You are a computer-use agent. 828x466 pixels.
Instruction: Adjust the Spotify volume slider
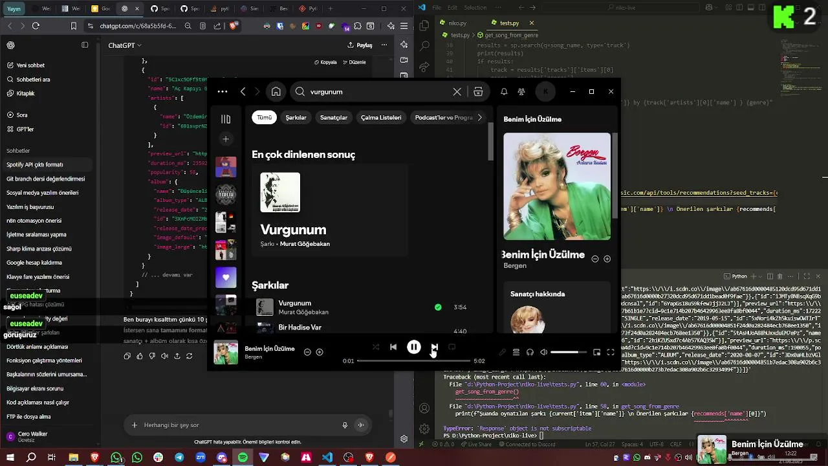[569, 352]
